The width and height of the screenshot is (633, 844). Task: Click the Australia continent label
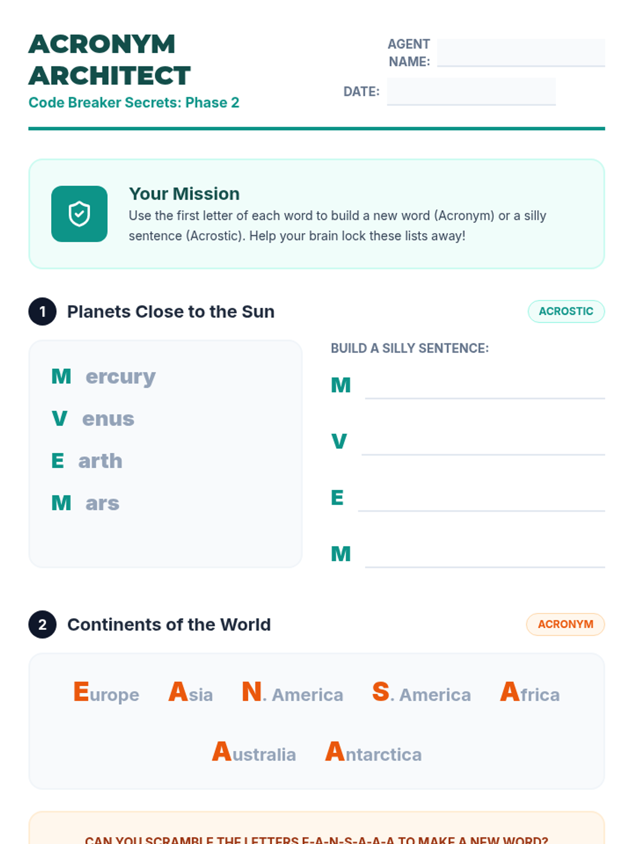[254, 753]
